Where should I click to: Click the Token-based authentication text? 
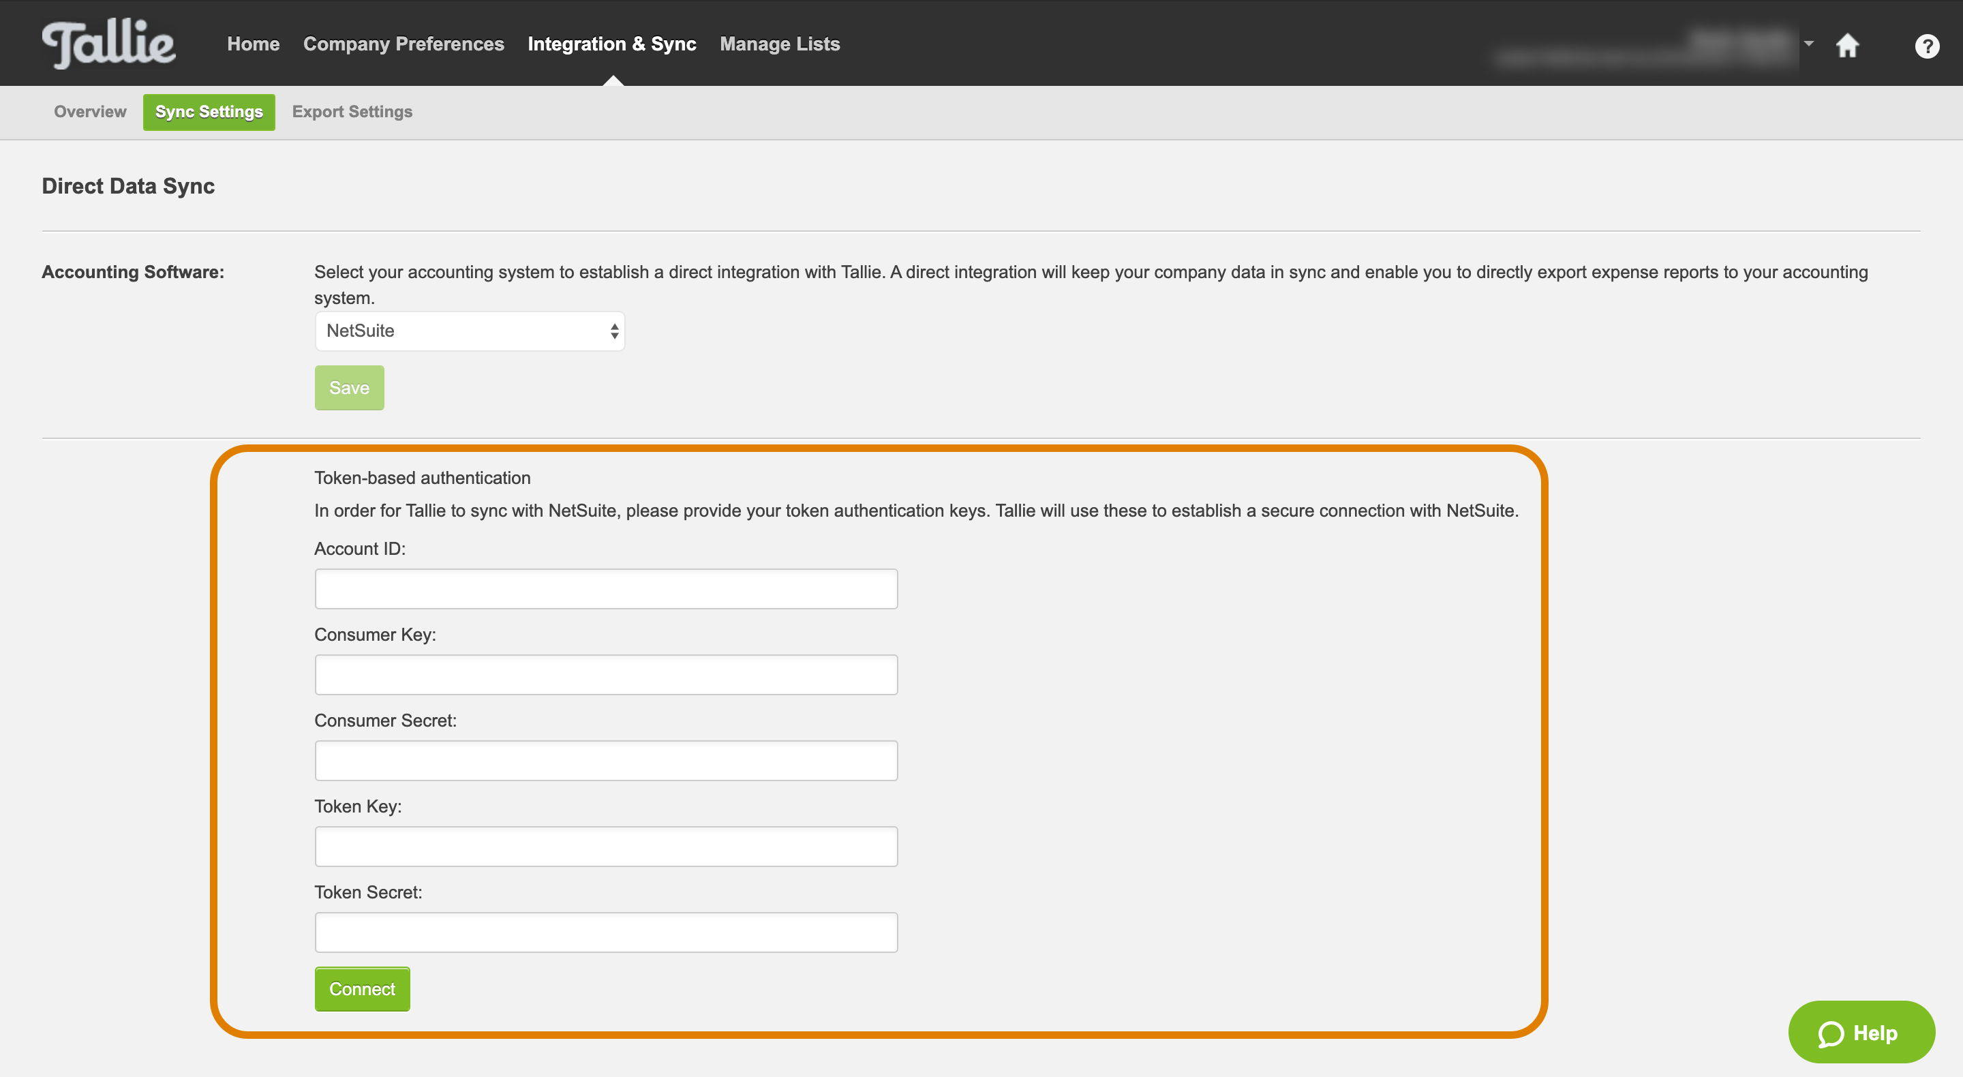coord(422,478)
